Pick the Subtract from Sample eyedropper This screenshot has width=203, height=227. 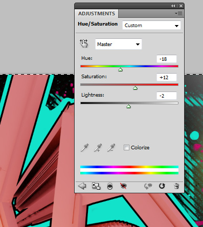tap(111, 148)
